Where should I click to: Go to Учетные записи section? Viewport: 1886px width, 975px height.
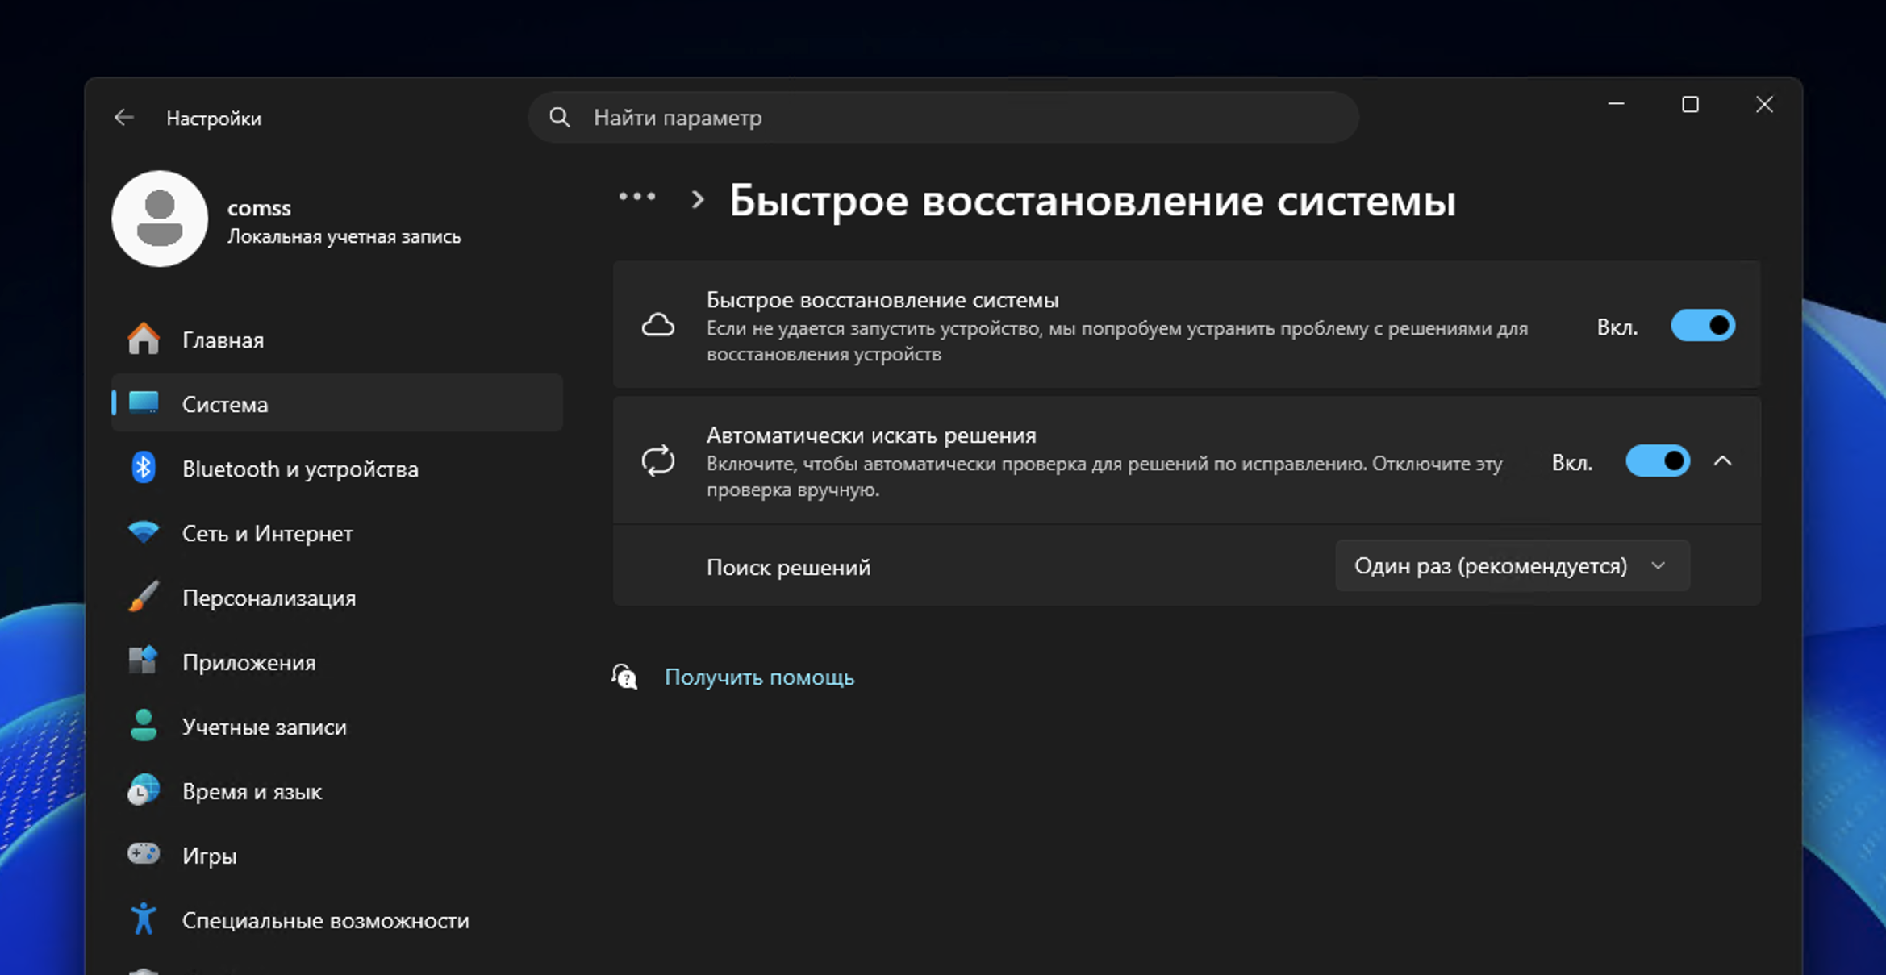tap(264, 727)
